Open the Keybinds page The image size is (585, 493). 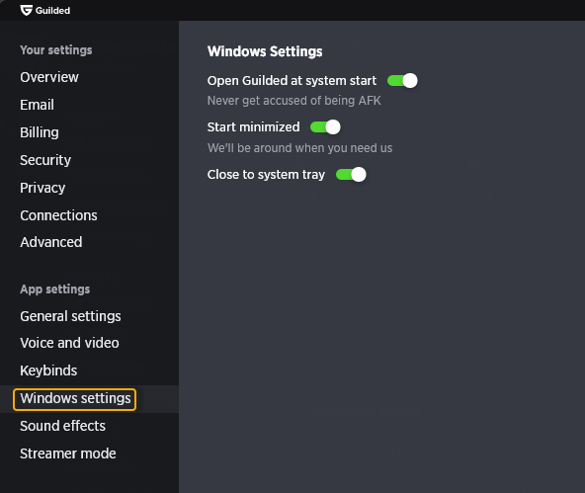click(x=48, y=370)
